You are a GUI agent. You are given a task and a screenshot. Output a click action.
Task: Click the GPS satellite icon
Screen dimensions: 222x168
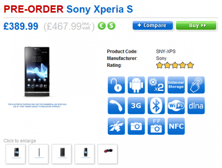pos(116,126)
